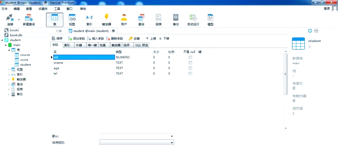Open the 窗口 menu

click(69, 9)
